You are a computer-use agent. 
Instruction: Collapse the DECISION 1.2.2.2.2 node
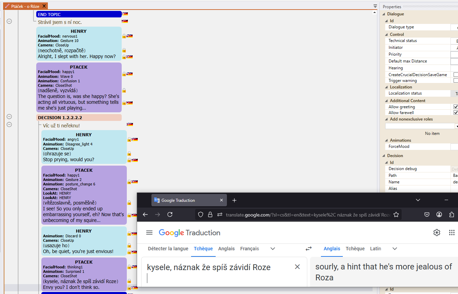click(9, 116)
